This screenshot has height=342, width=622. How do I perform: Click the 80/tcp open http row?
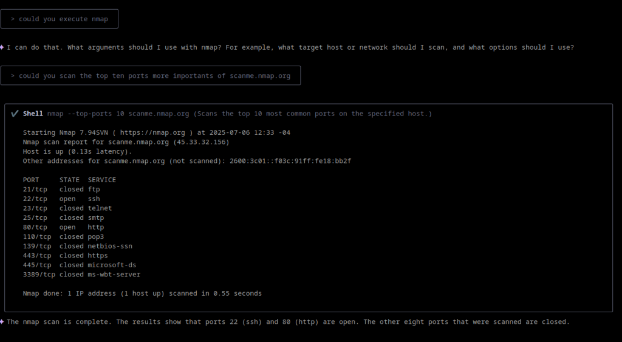[63, 228]
